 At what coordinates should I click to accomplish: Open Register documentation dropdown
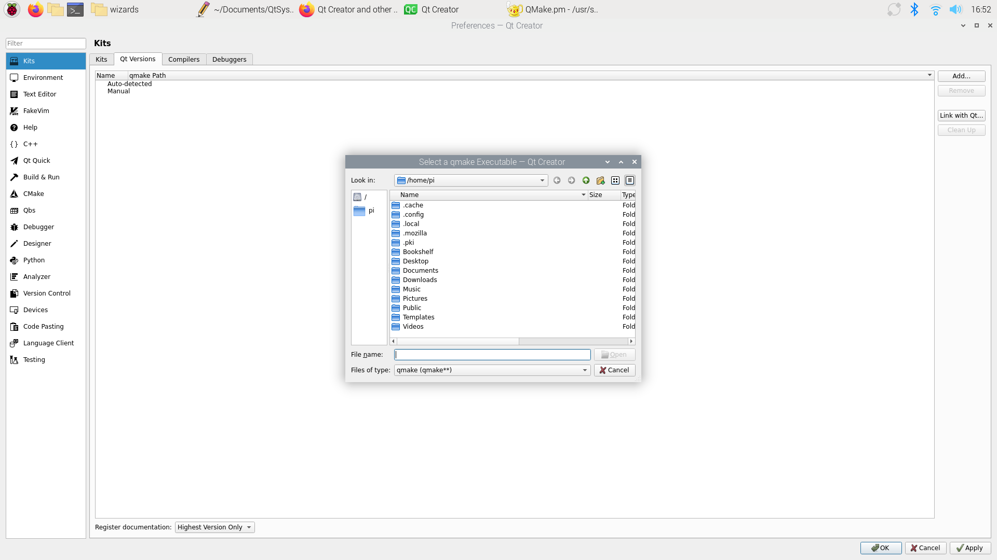[214, 527]
